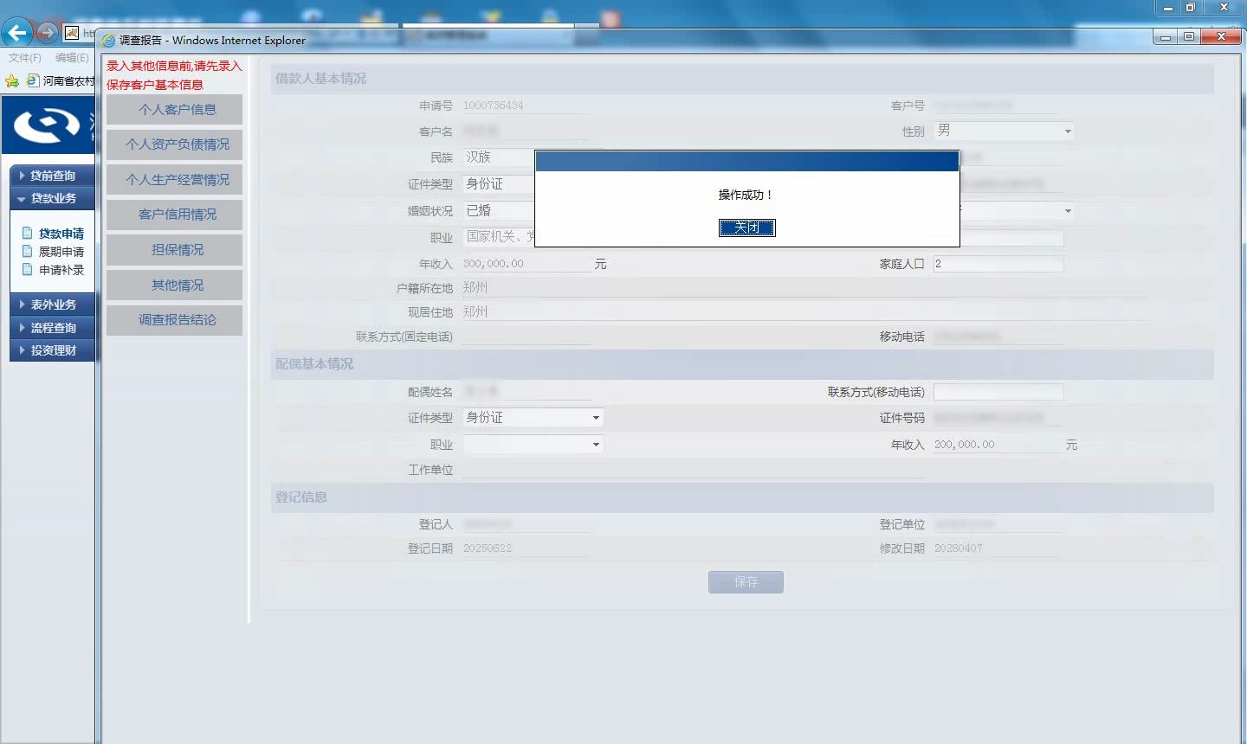The height and width of the screenshot is (744, 1247).
Task: Click the 现居住地 field
Action: click(805, 312)
